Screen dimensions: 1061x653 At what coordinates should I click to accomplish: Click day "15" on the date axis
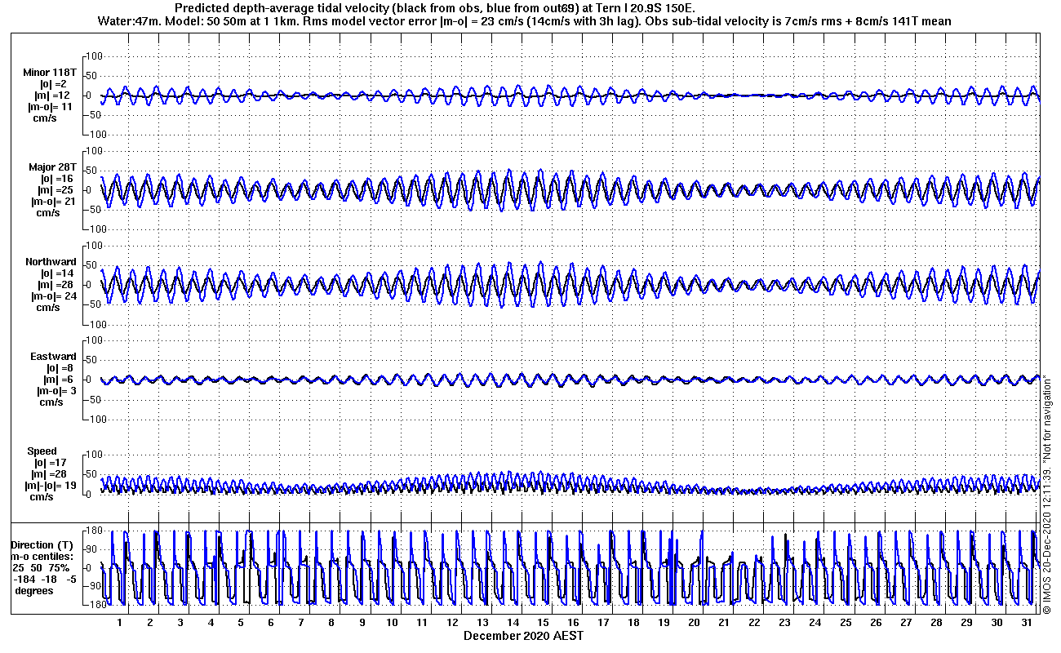click(x=543, y=623)
